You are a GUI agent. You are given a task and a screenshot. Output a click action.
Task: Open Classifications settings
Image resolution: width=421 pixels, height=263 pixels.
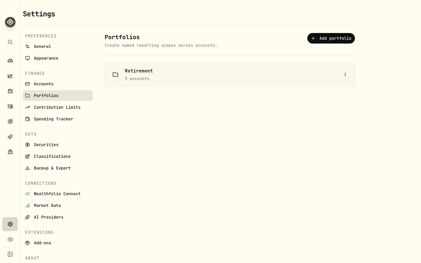point(58,156)
